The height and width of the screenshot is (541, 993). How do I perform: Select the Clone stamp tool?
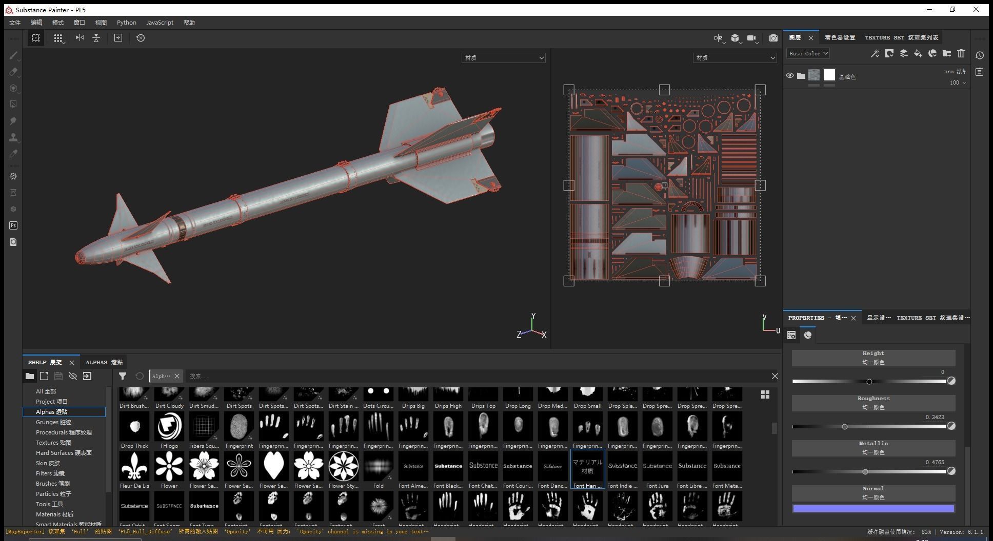coord(13,137)
